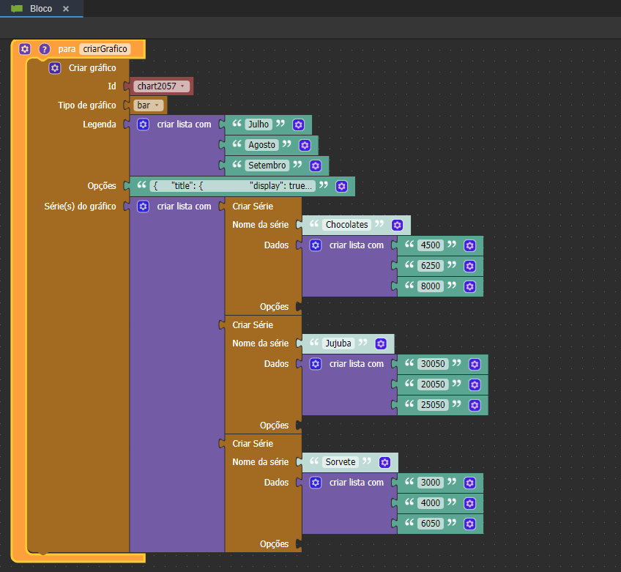Click the gear icon on the Setembro text block

[315, 166]
